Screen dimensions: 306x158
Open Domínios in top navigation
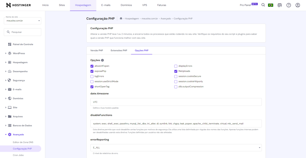[126, 5]
